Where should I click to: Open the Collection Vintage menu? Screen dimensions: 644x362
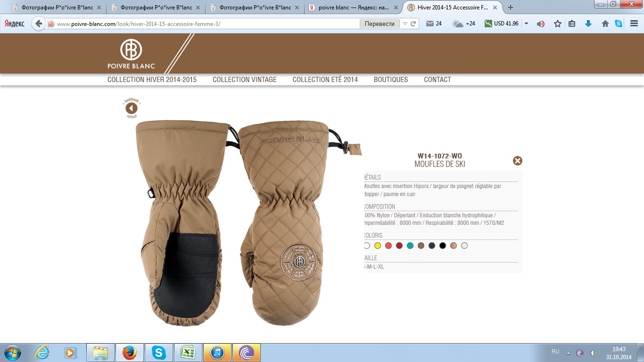(x=245, y=80)
